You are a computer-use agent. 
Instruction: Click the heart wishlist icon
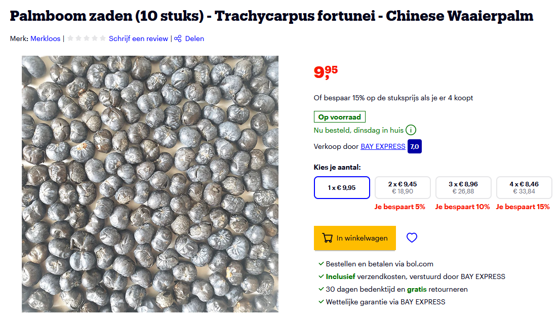click(x=412, y=237)
